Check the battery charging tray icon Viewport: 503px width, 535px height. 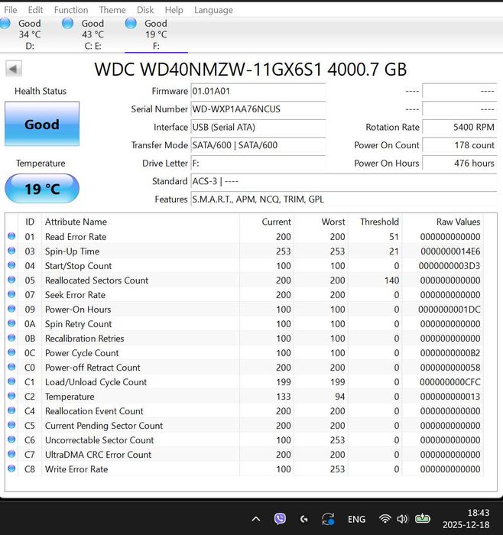pyautogui.click(x=423, y=519)
